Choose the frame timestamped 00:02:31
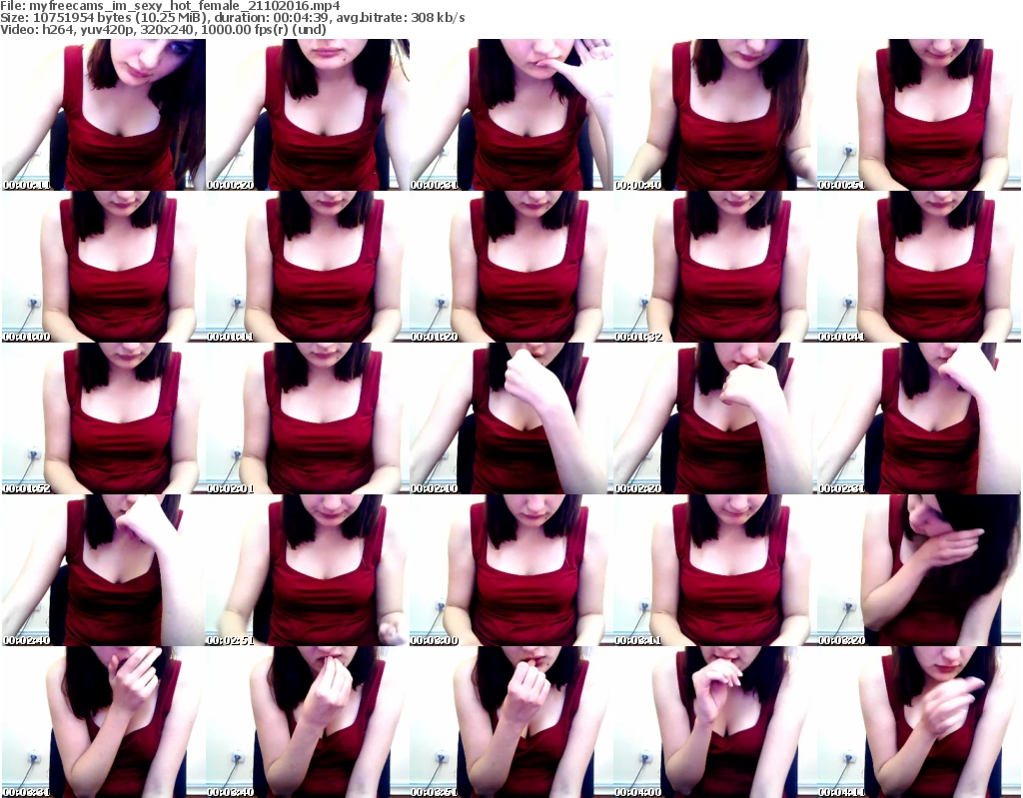The width and height of the screenshot is (1023, 798). pyautogui.click(x=919, y=418)
